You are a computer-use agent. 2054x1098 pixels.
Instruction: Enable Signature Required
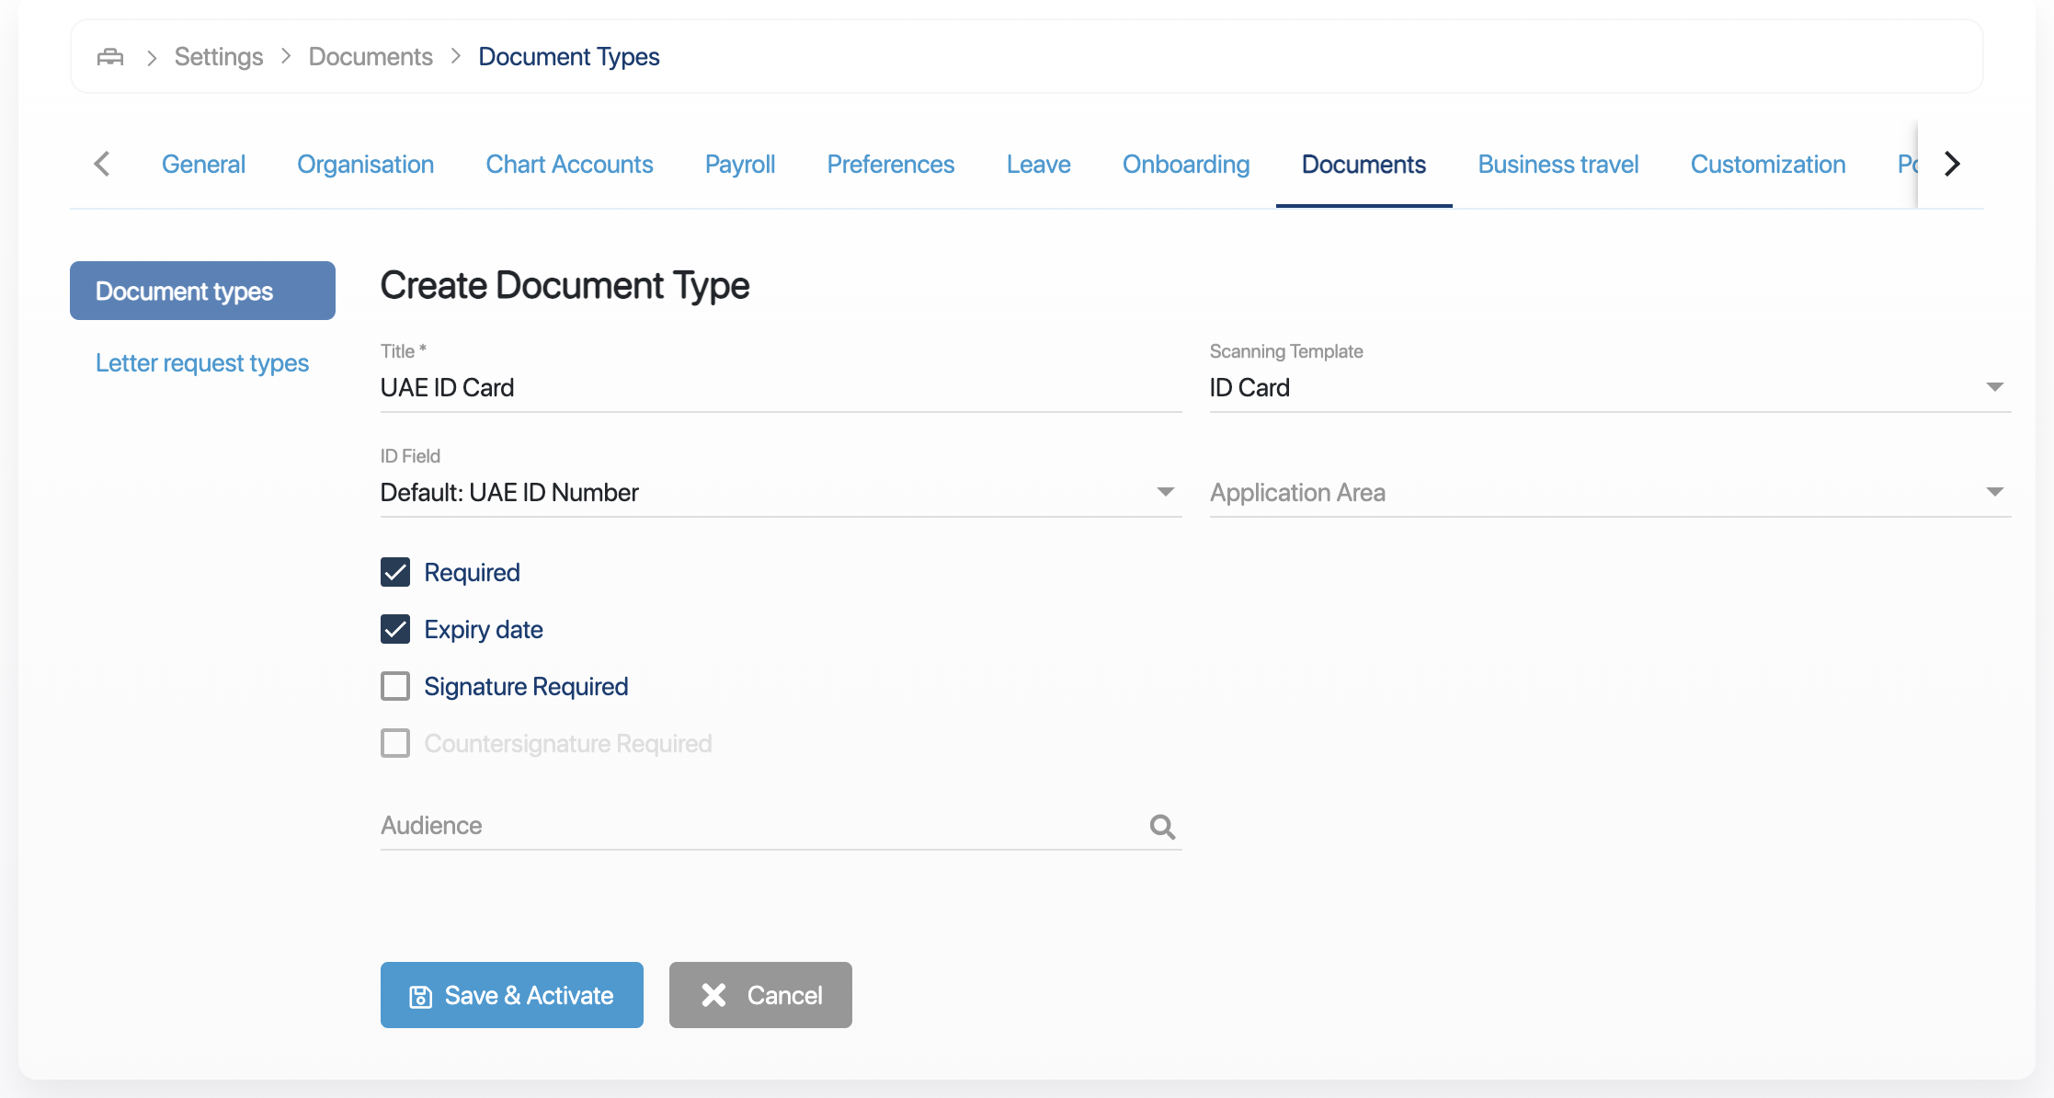tap(395, 686)
